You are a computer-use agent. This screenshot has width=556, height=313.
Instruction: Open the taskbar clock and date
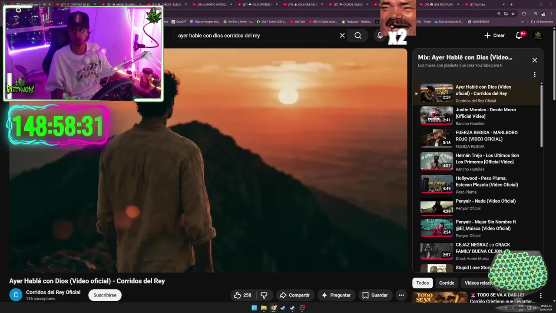(x=546, y=308)
